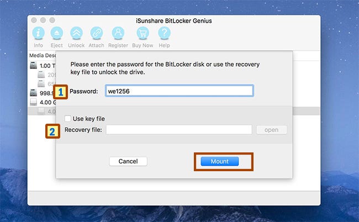The height and width of the screenshot is (222, 359).
Task: Cancel the unlock dialog
Action: [x=128, y=161]
